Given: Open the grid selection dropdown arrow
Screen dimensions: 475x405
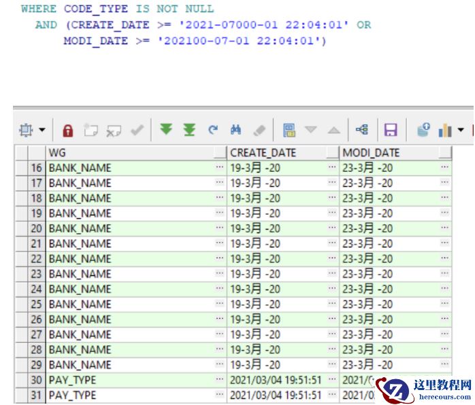Looking at the screenshot, I should click(42, 130).
